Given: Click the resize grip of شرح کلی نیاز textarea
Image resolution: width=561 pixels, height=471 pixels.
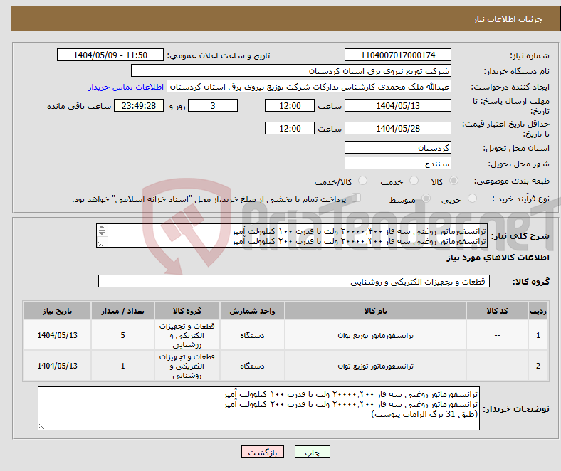Looking at the screenshot, I should click(100, 243).
